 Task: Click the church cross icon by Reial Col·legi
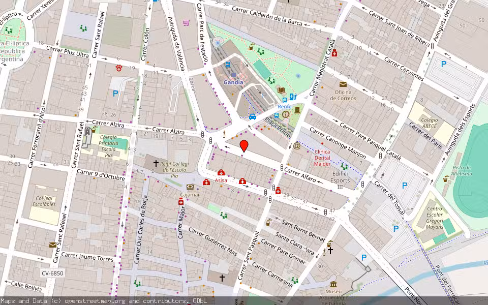tap(156, 163)
